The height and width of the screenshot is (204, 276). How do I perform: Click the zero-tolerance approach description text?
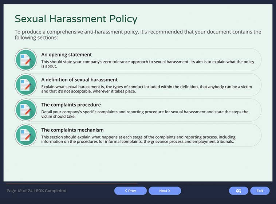[147, 64]
